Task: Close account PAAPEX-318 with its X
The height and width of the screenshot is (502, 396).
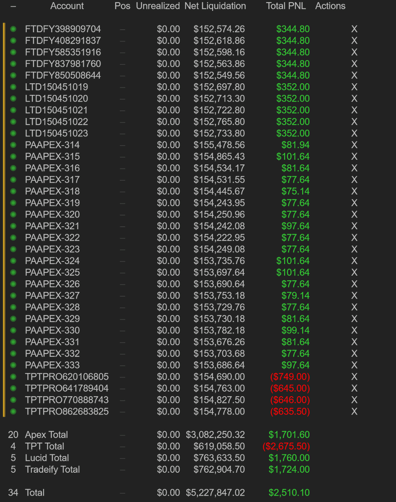Action: click(354, 191)
